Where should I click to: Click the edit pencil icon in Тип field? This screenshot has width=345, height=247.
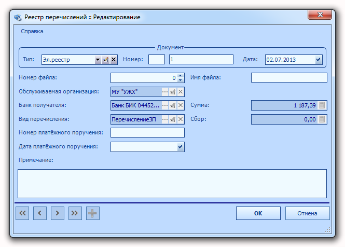(x=106, y=60)
